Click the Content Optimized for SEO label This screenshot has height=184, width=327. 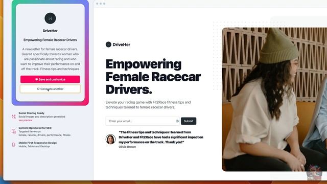pos(35,128)
